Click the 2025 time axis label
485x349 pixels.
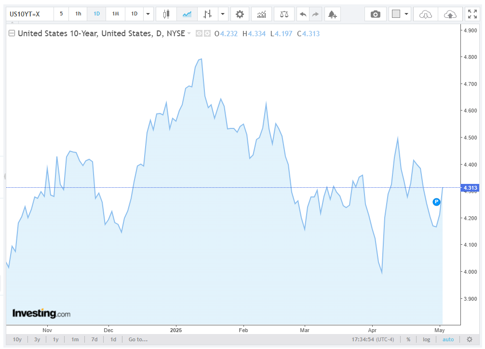[176, 330]
